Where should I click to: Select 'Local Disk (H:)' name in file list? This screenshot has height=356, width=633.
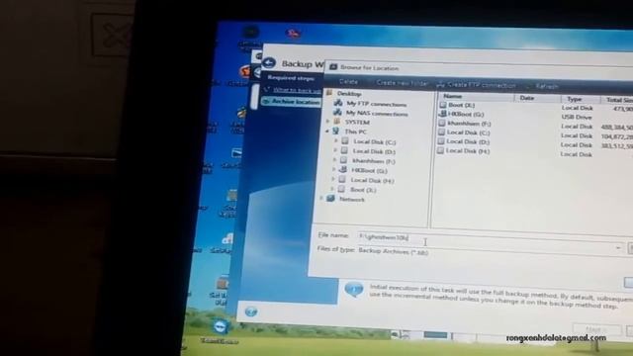(468, 151)
